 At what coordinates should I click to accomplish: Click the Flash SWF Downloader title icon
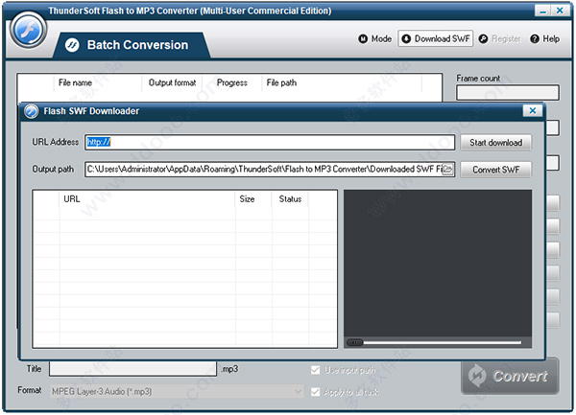click(32, 111)
